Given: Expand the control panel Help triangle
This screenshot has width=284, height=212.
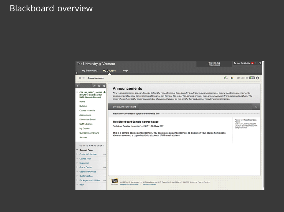Looking at the screenshot, I should [77, 185].
